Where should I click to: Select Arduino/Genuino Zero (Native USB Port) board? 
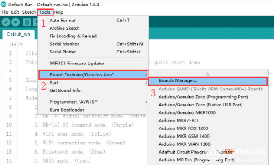point(208,105)
